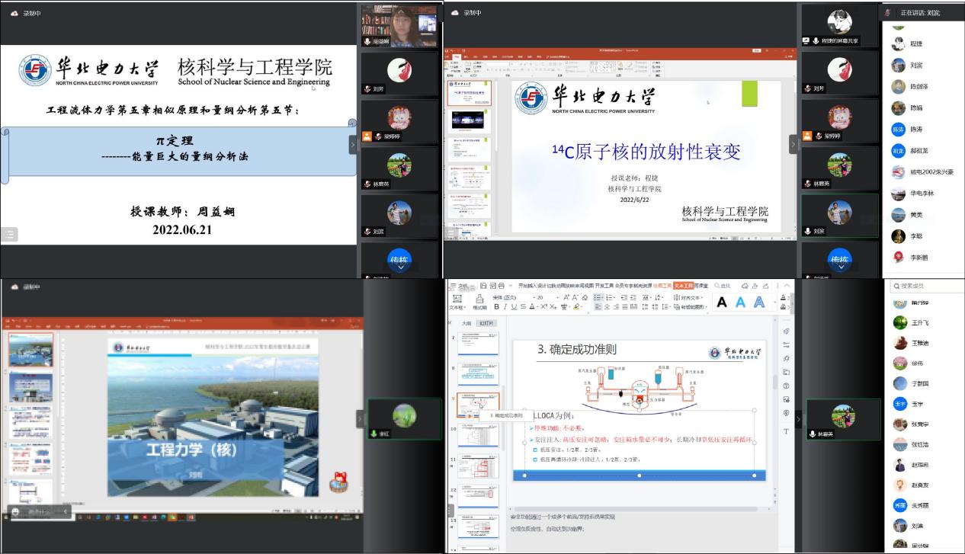Image resolution: width=965 pixels, height=554 pixels.
Task: Open the help question-mark icon in WPS sidebar
Action: click(786, 386)
